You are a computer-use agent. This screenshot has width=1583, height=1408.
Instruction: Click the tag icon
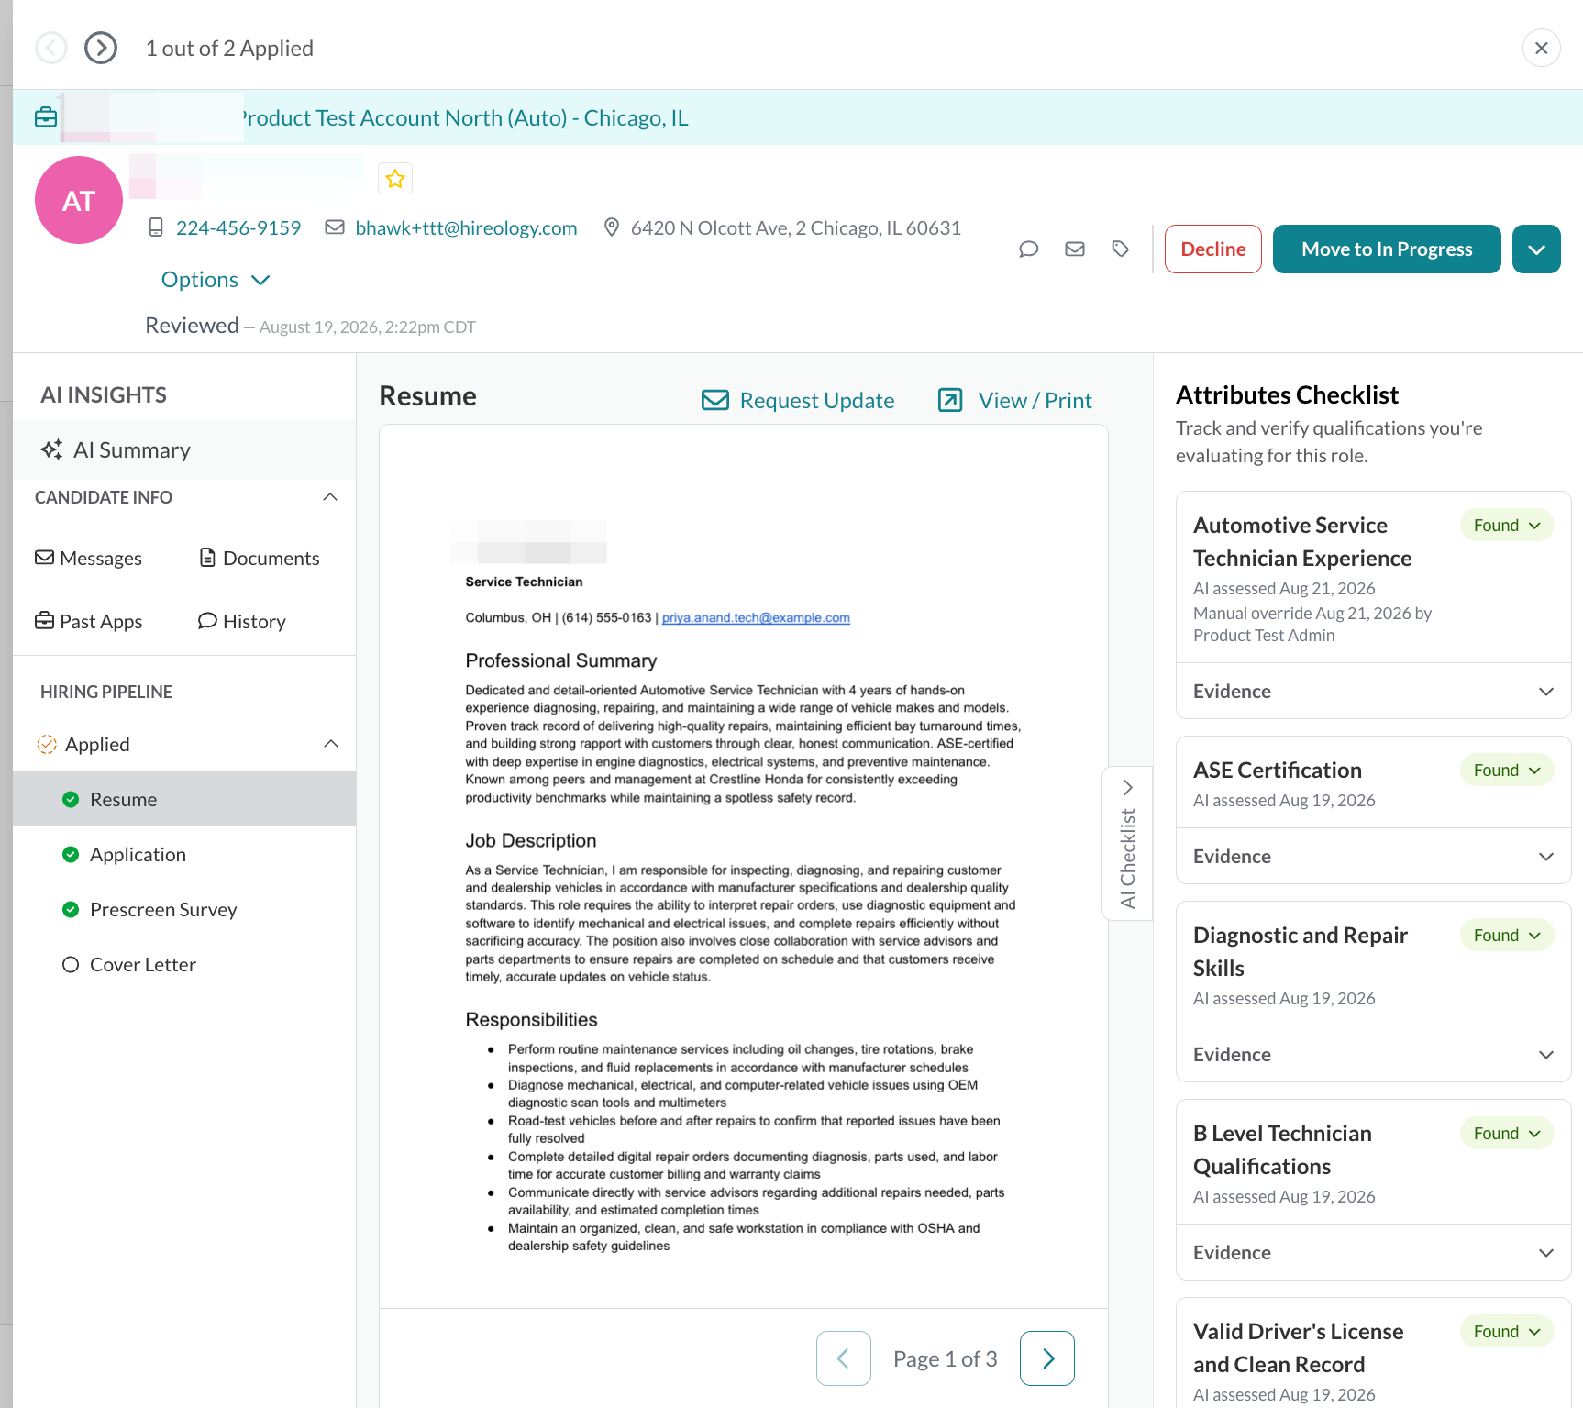pos(1120,249)
